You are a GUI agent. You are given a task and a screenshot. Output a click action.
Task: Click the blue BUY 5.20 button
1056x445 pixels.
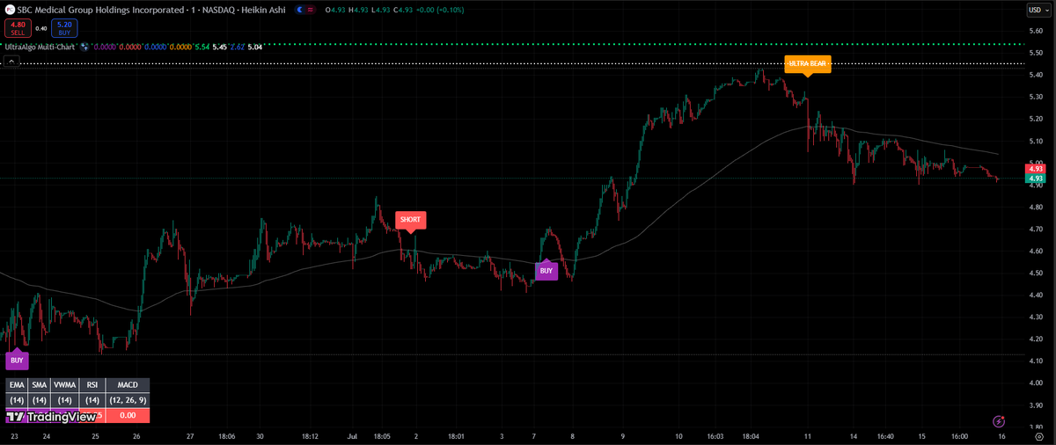(x=64, y=28)
